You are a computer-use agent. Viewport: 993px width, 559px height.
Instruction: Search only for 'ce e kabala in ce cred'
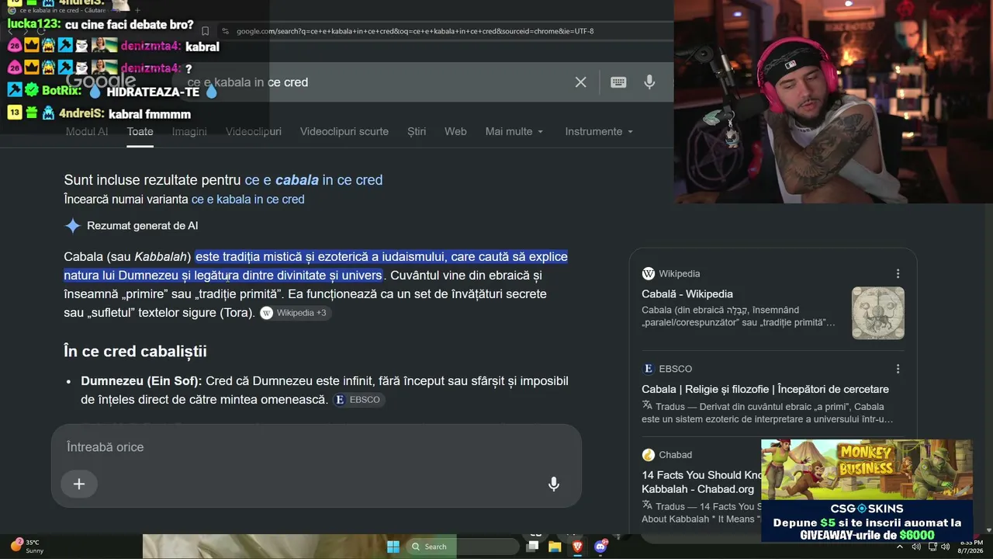247,200
